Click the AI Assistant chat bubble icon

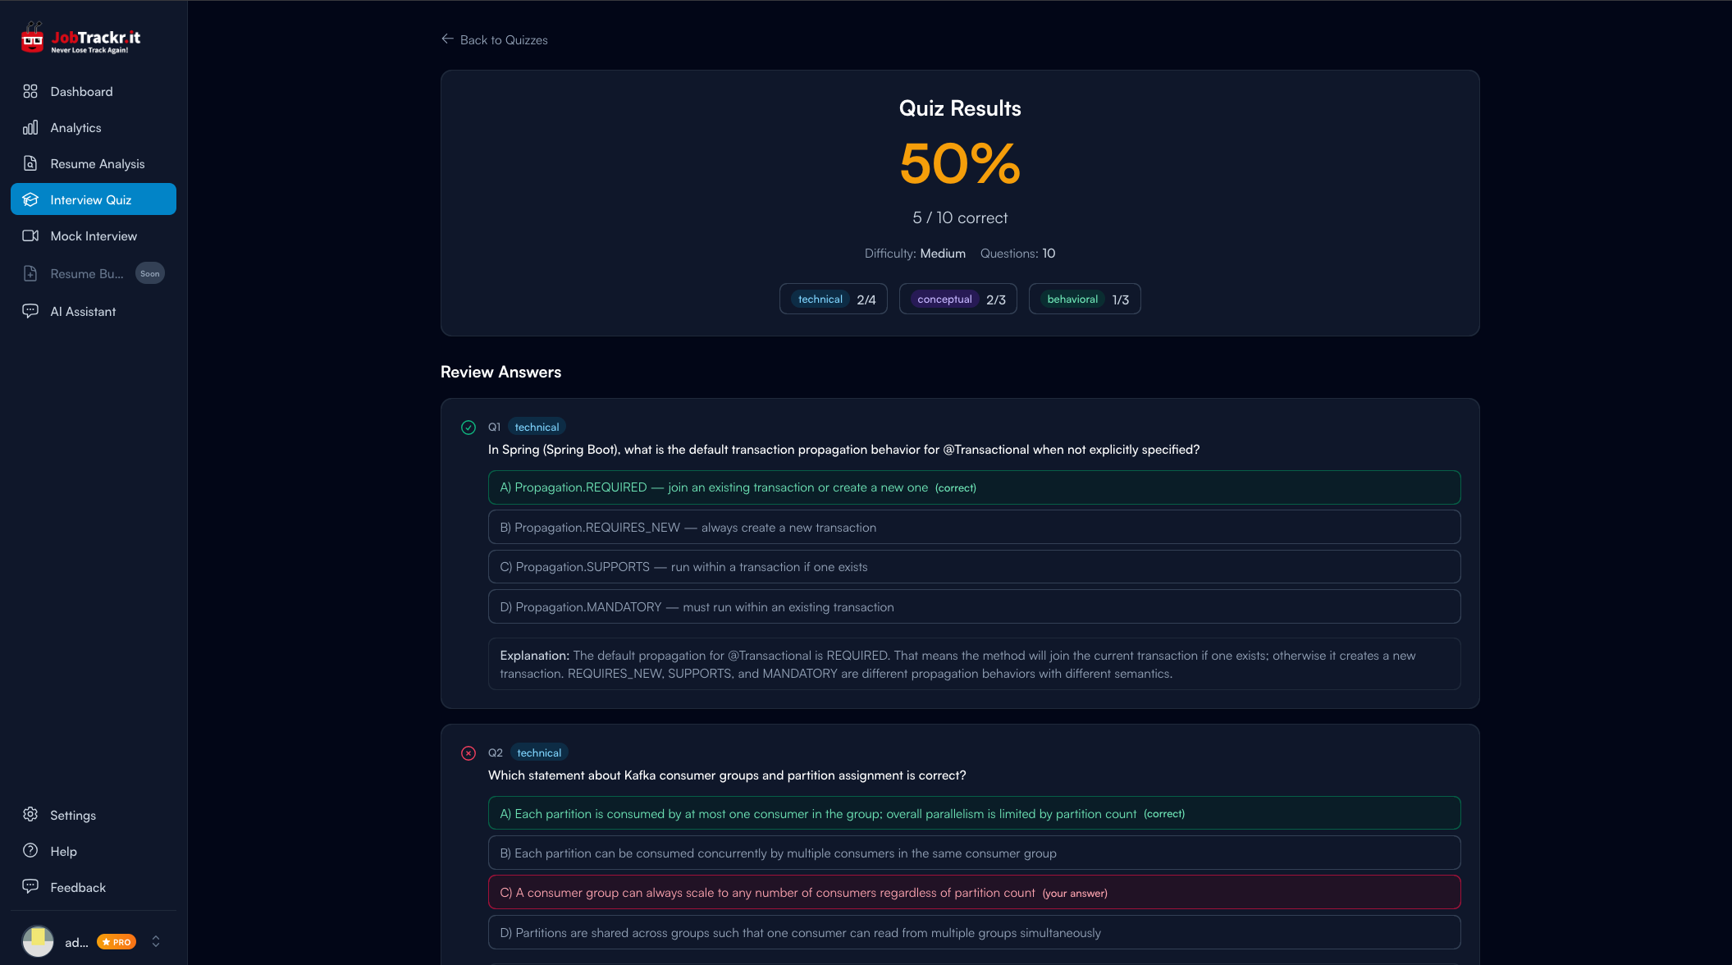30,311
